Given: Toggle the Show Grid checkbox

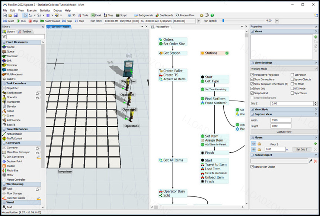Looking at the screenshot, I should [x=252, y=89].
